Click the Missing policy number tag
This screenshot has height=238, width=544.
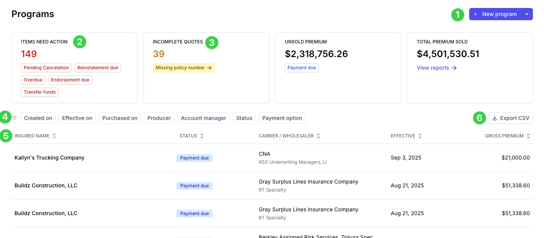pyautogui.click(x=184, y=68)
